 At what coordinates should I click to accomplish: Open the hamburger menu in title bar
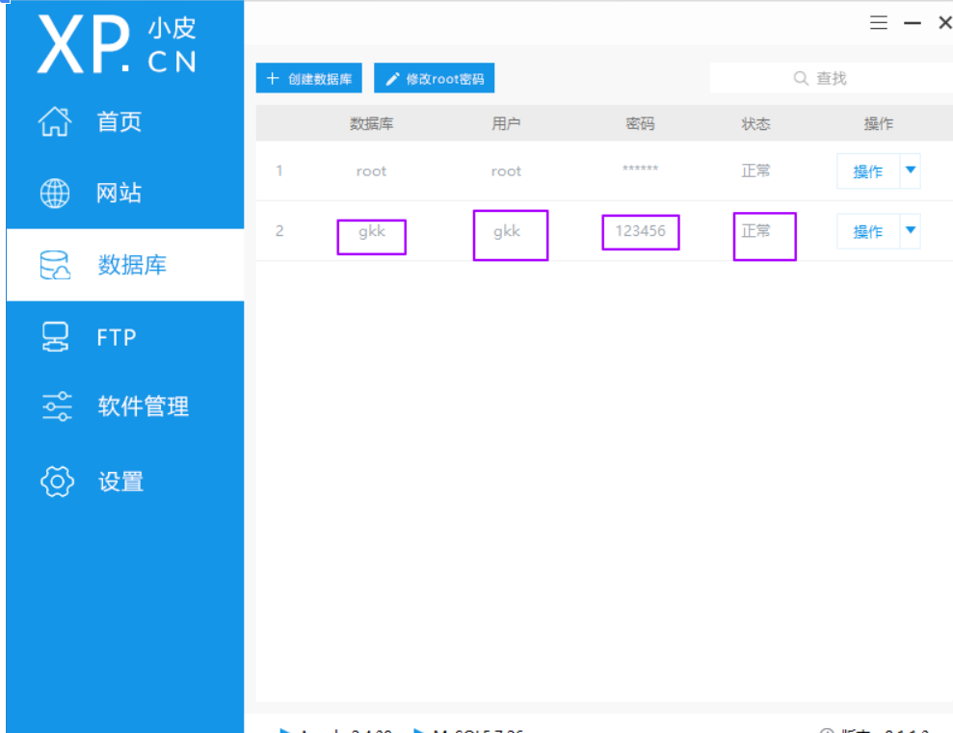pos(878,23)
